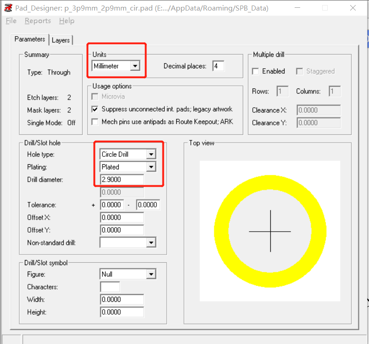Open the Help menu

coord(67,21)
